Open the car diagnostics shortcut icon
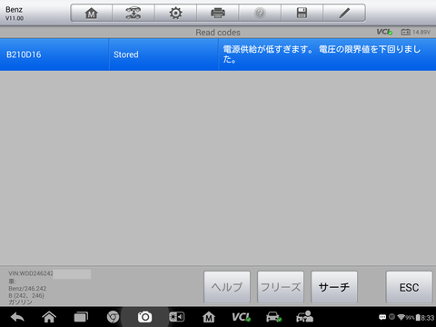This screenshot has height=327, width=436. (273, 317)
